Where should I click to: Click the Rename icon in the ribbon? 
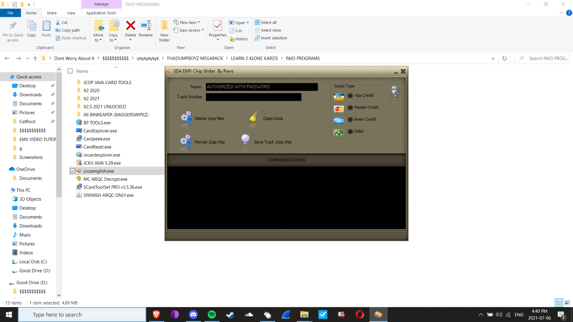pos(146,25)
